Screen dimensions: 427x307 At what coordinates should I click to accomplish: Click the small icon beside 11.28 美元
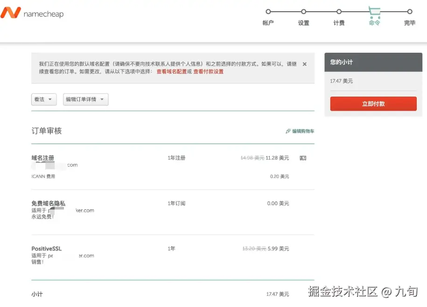click(x=303, y=158)
